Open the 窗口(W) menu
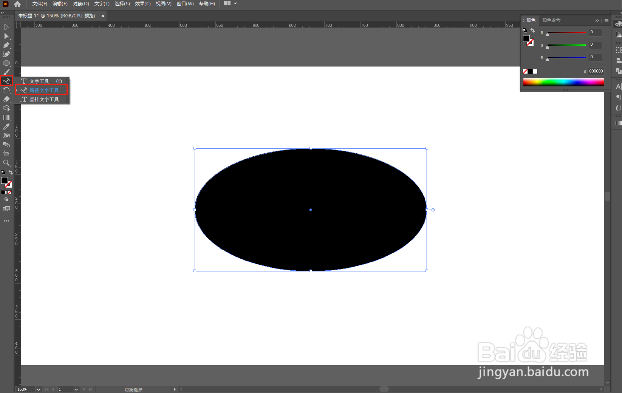 point(185,4)
